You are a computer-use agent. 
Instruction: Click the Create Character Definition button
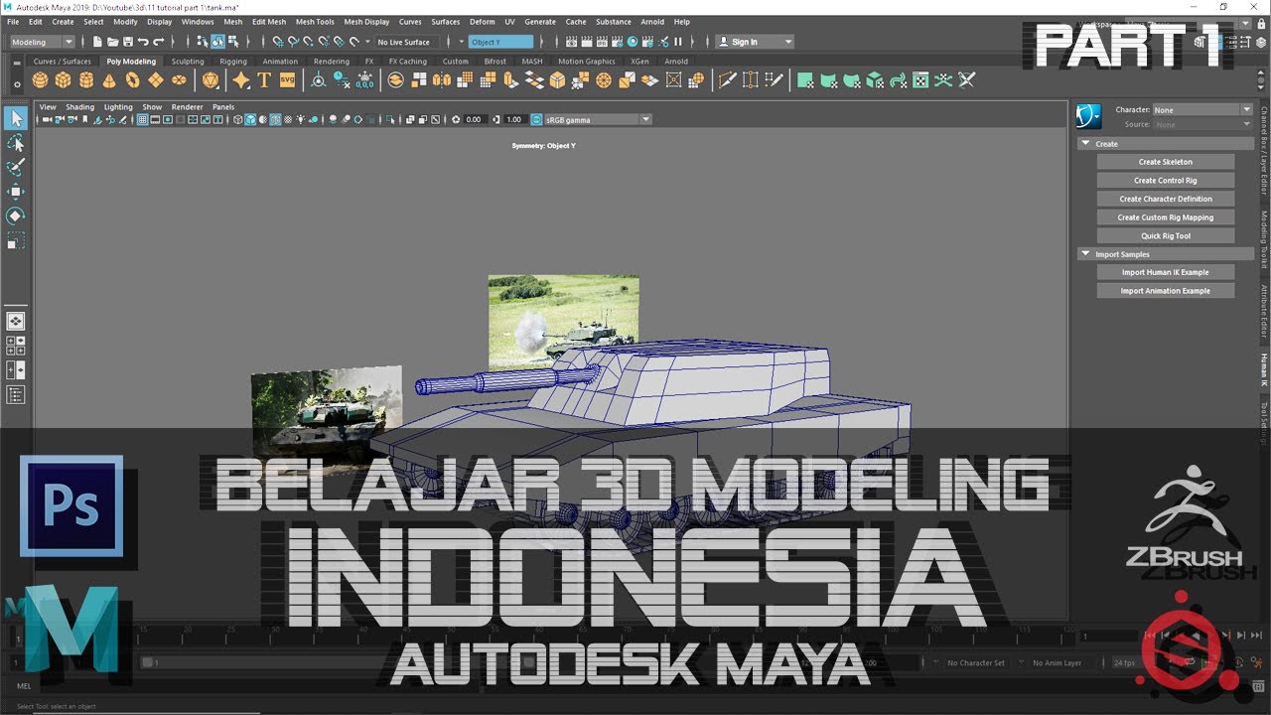[x=1166, y=199]
